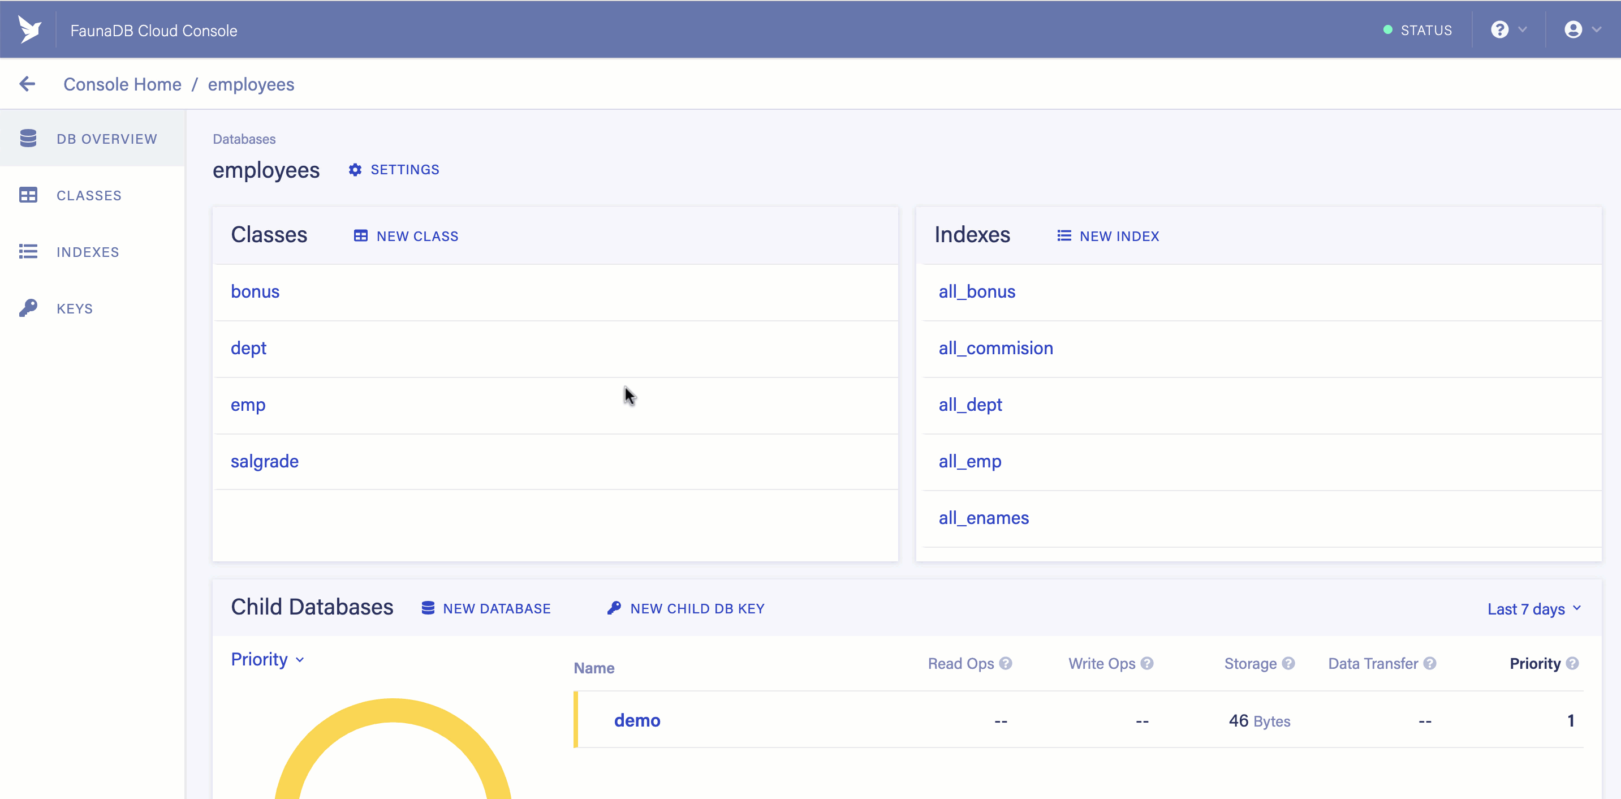Image resolution: width=1621 pixels, height=799 pixels.
Task: Click Data Transfer help icon
Action: pyautogui.click(x=1430, y=663)
